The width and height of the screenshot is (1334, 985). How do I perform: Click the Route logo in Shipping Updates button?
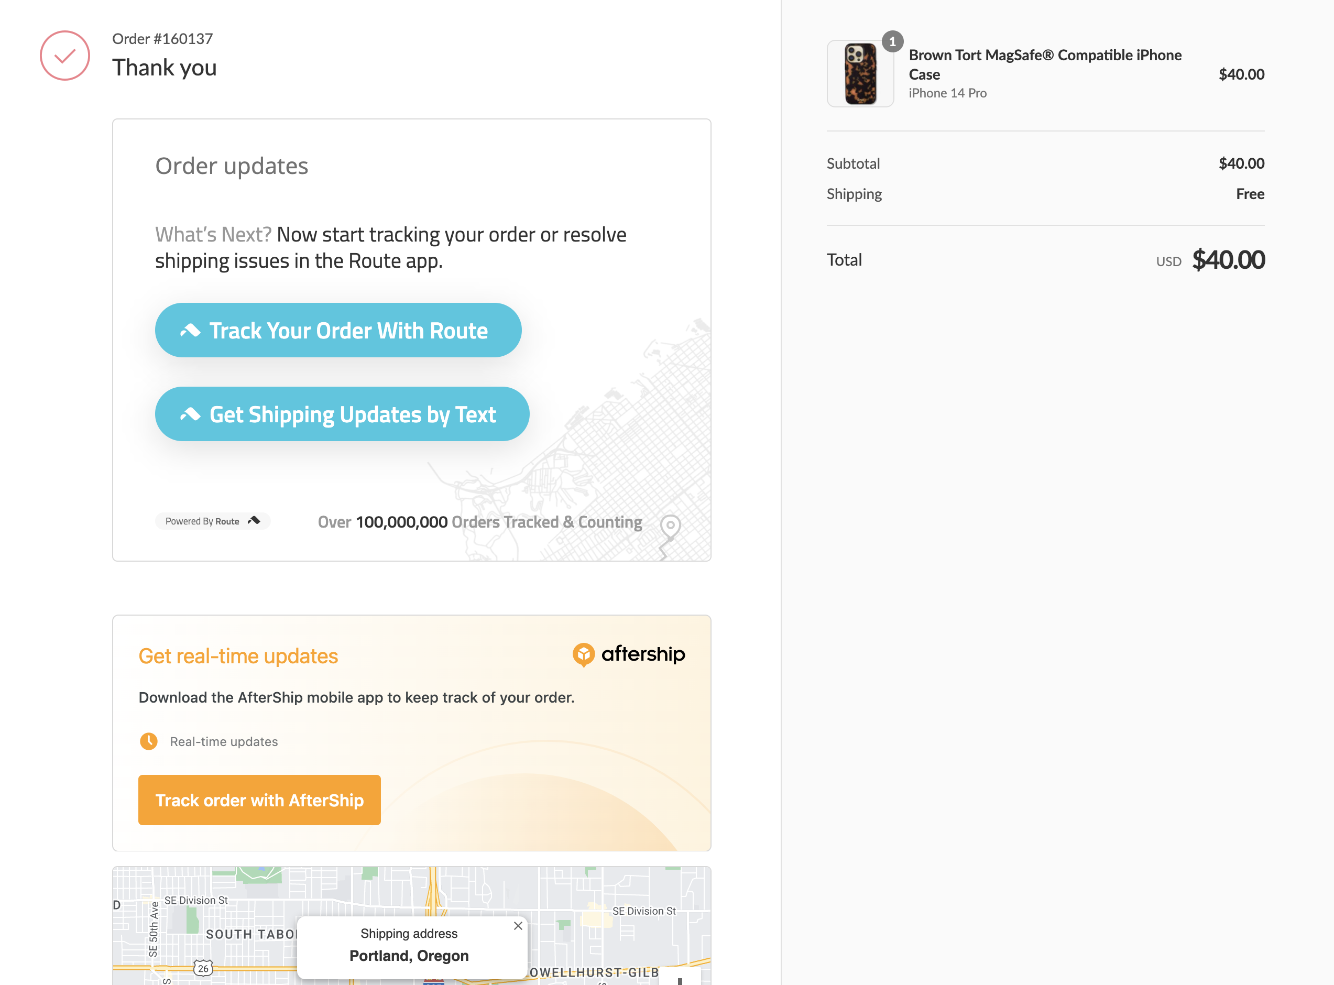pos(190,414)
